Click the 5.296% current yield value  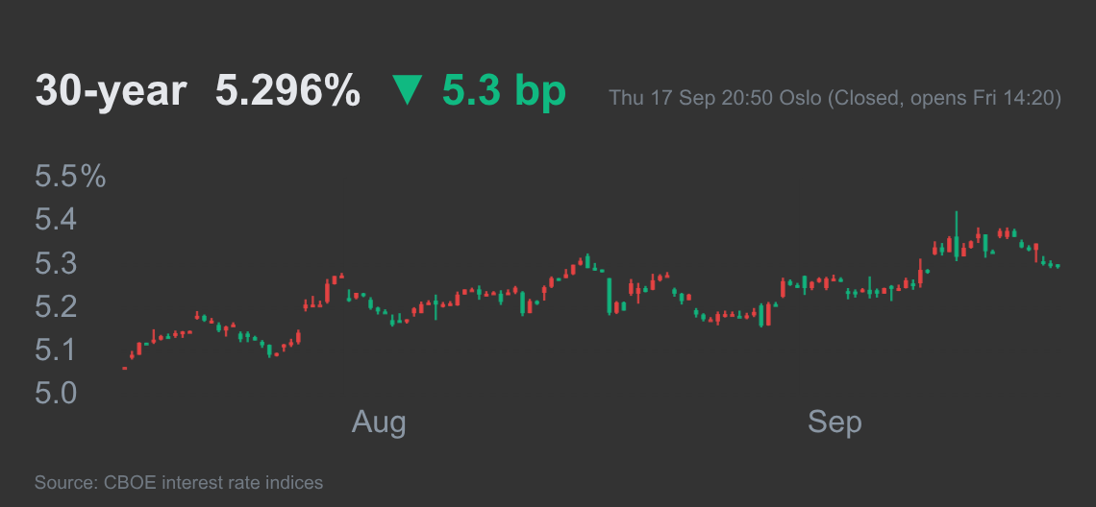288,91
